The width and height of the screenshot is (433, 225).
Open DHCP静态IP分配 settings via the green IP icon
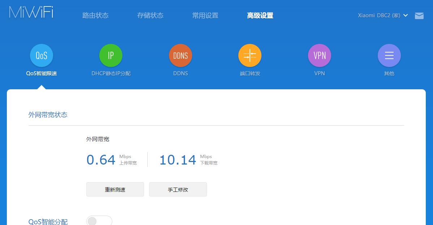pyautogui.click(x=111, y=55)
